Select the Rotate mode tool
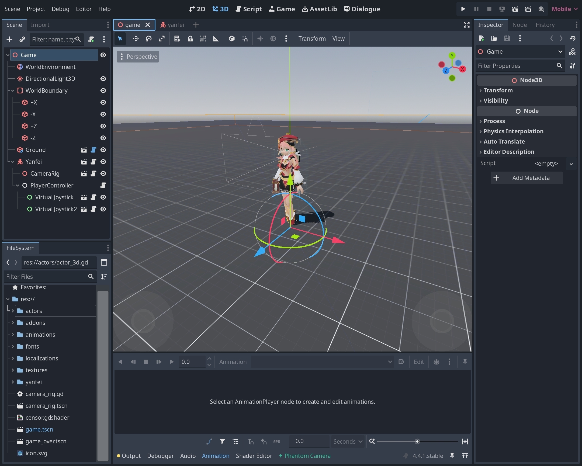 (148, 39)
